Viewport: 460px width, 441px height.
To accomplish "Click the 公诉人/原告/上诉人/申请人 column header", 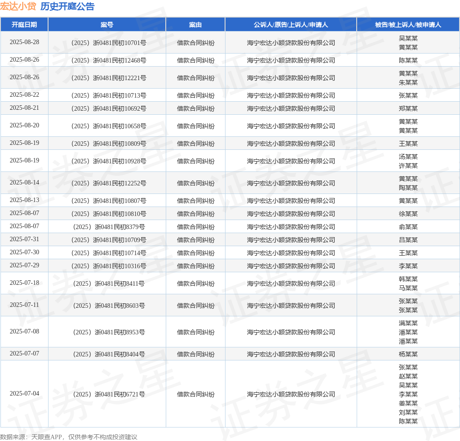I will tap(291, 25).
